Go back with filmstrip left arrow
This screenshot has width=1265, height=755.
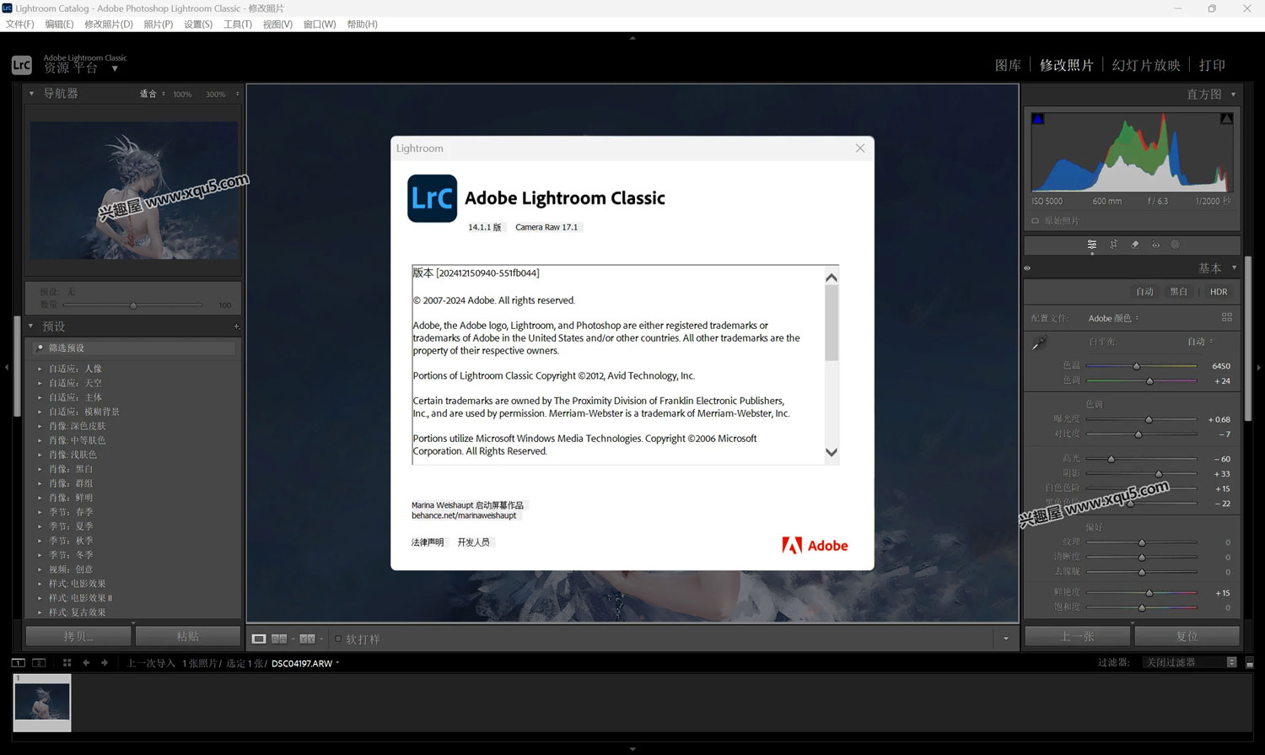[86, 663]
